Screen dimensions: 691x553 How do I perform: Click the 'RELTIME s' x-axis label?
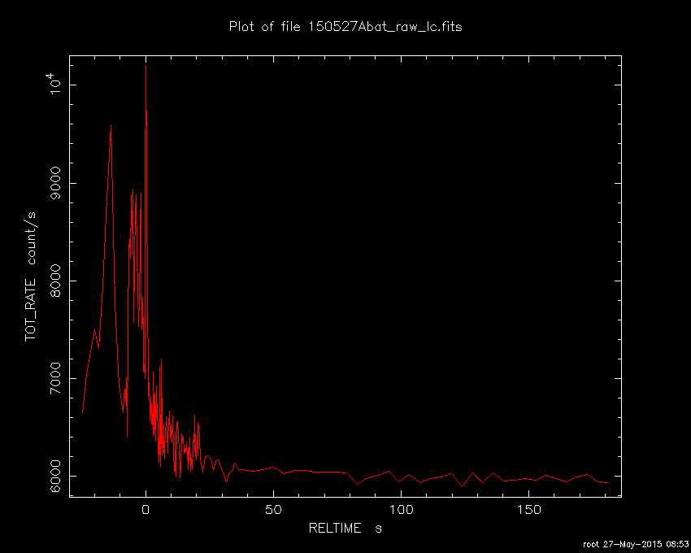coord(345,529)
